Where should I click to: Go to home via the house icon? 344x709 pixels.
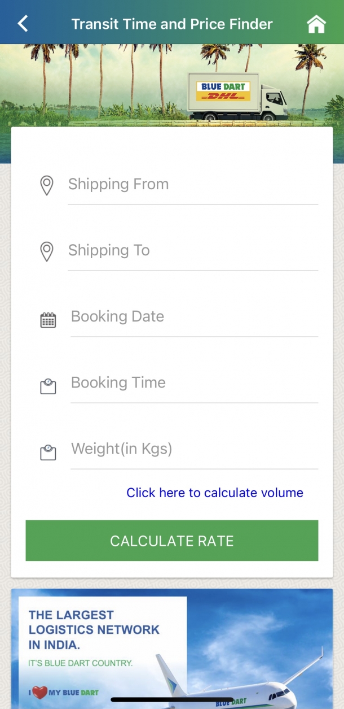(x=316, y=24)
